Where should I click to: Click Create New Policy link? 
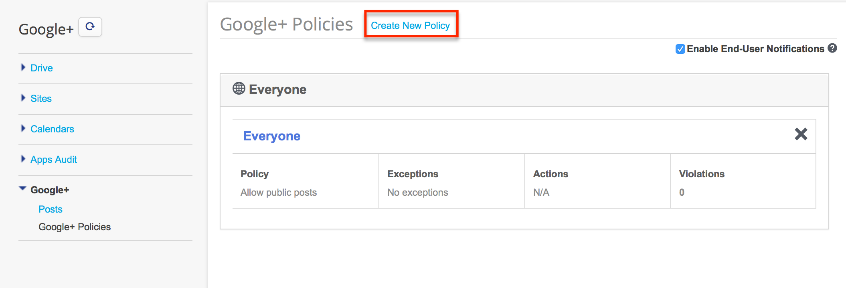point(410,26)
